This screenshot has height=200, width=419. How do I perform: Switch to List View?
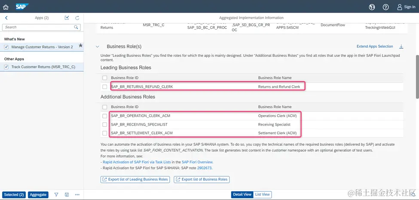click(263, 194)
